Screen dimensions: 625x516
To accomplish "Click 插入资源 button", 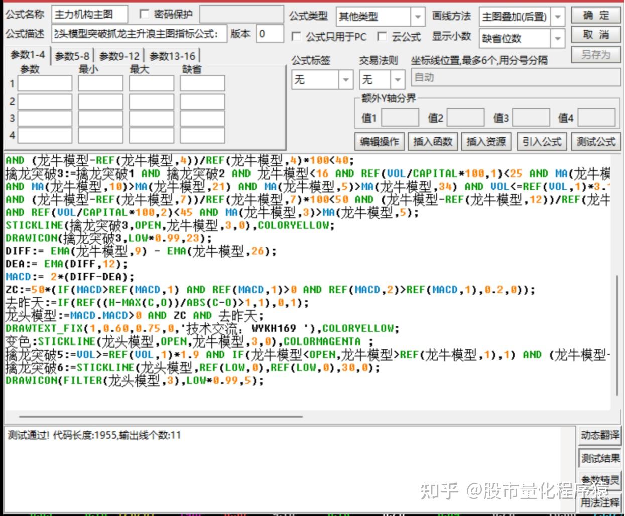I will coord(486,142).
